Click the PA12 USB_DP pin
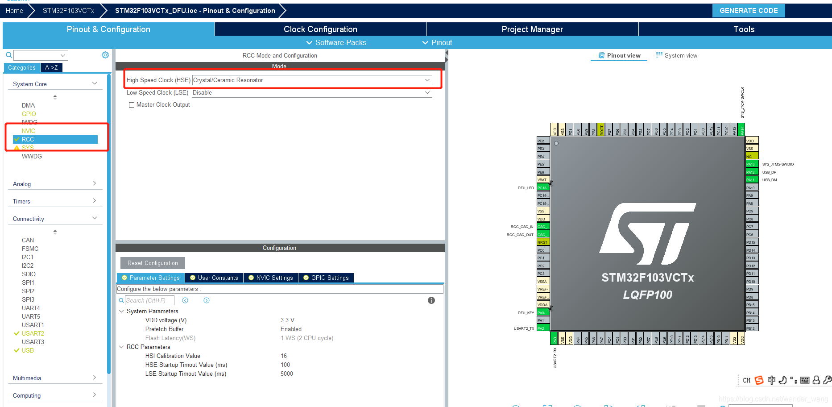This screenshot has width=832, height=407. click(752, 172)
